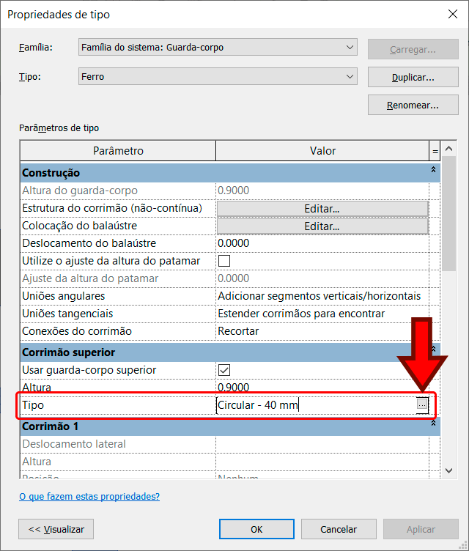Toggle 'Utilize o ajuste da altura do patamar' checkbox
The width and height of the screenshot is (469, 551).
click(224, 261)
